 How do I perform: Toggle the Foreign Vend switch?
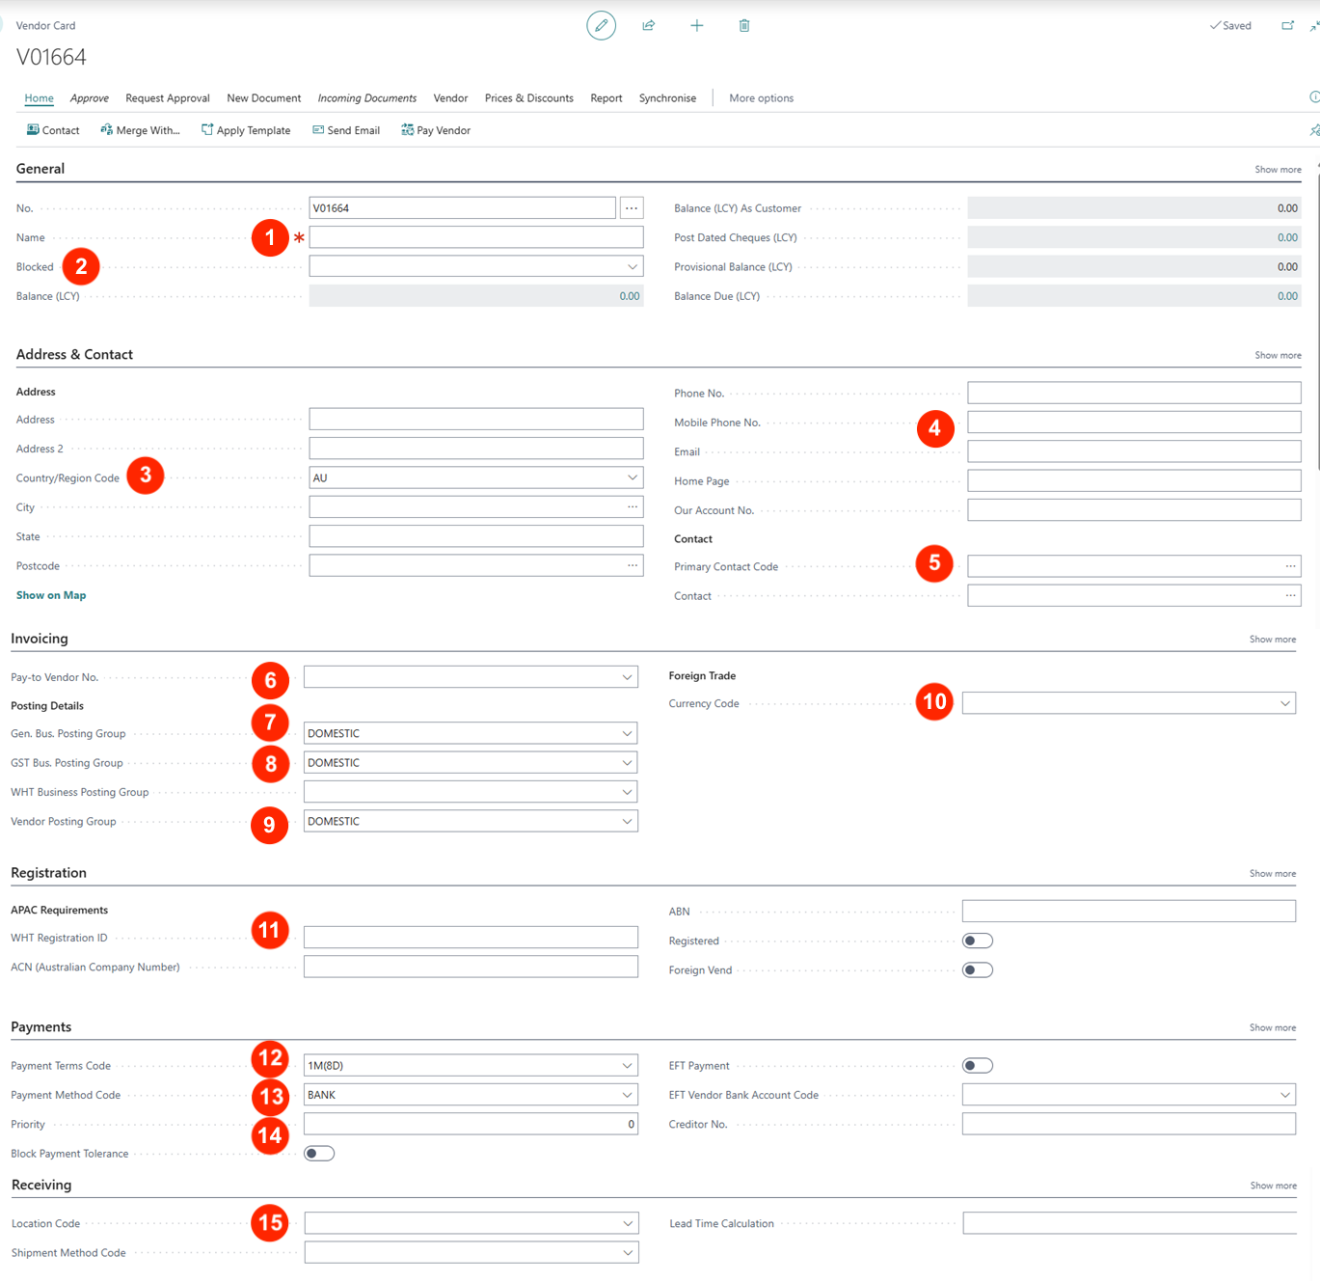(977, 970)
